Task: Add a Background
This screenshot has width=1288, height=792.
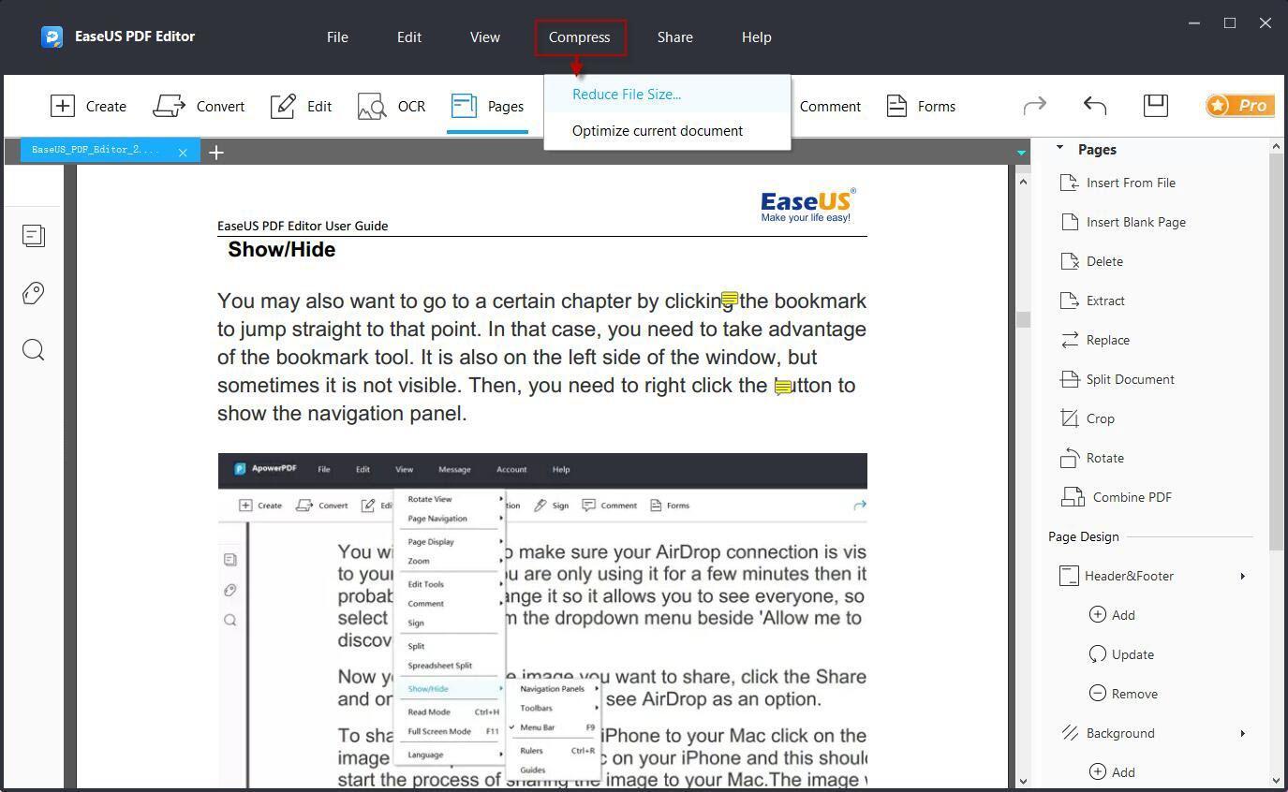Action: [x=1113, y=772]
